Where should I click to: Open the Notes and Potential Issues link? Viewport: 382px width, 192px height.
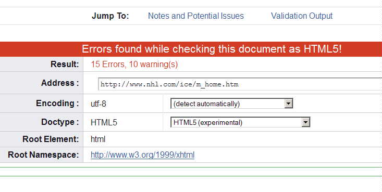click(196, 16)
